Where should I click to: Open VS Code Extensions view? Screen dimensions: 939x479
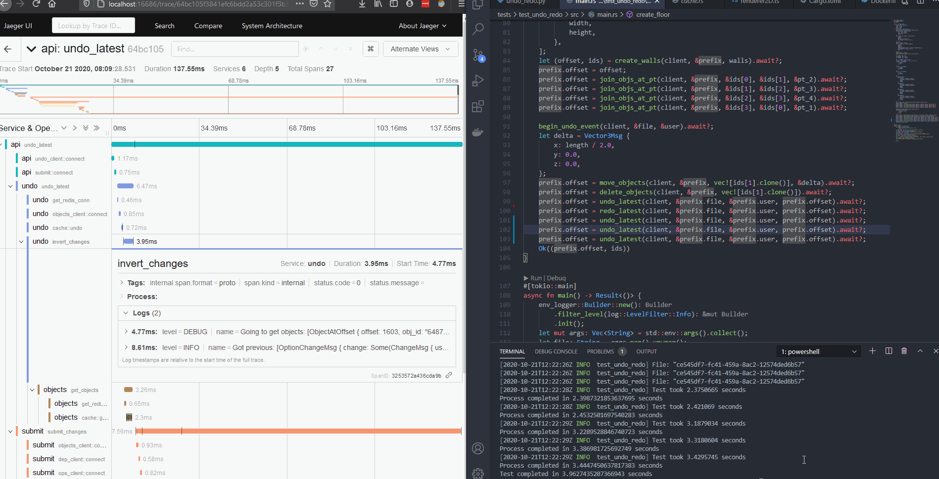(478, 106)
